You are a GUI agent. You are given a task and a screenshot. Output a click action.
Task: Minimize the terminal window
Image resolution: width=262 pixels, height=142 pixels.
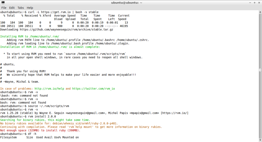[x=250, y=3]
